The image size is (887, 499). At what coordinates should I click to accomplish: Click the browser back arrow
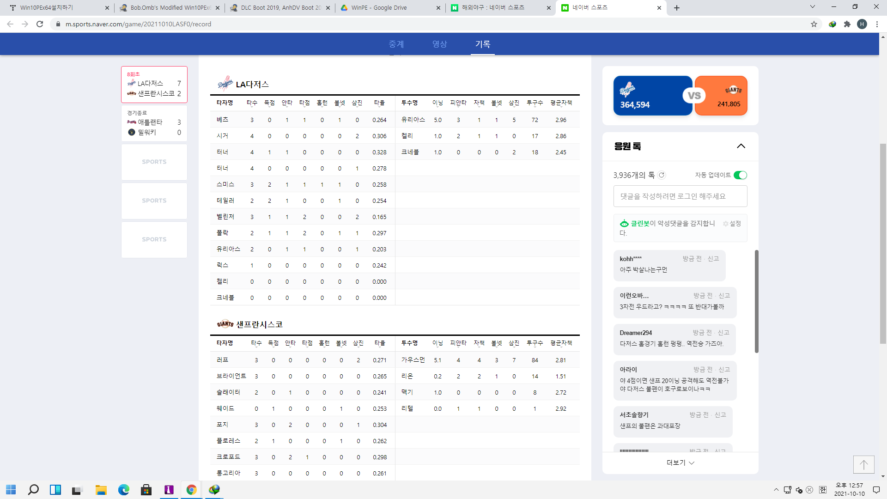coord(10,24)
